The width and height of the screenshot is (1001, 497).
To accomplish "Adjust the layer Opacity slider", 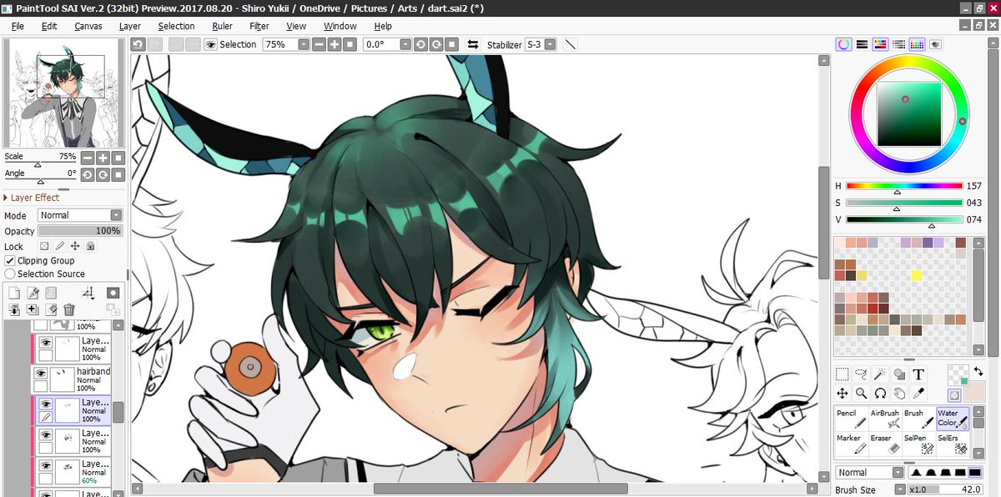I will click(x=80, y=231).
